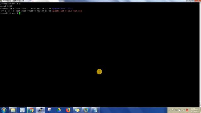This screenshot has width=201, height=113.
Task: Click the green terminal cursor at the prompt
Action: pos(19,13)
